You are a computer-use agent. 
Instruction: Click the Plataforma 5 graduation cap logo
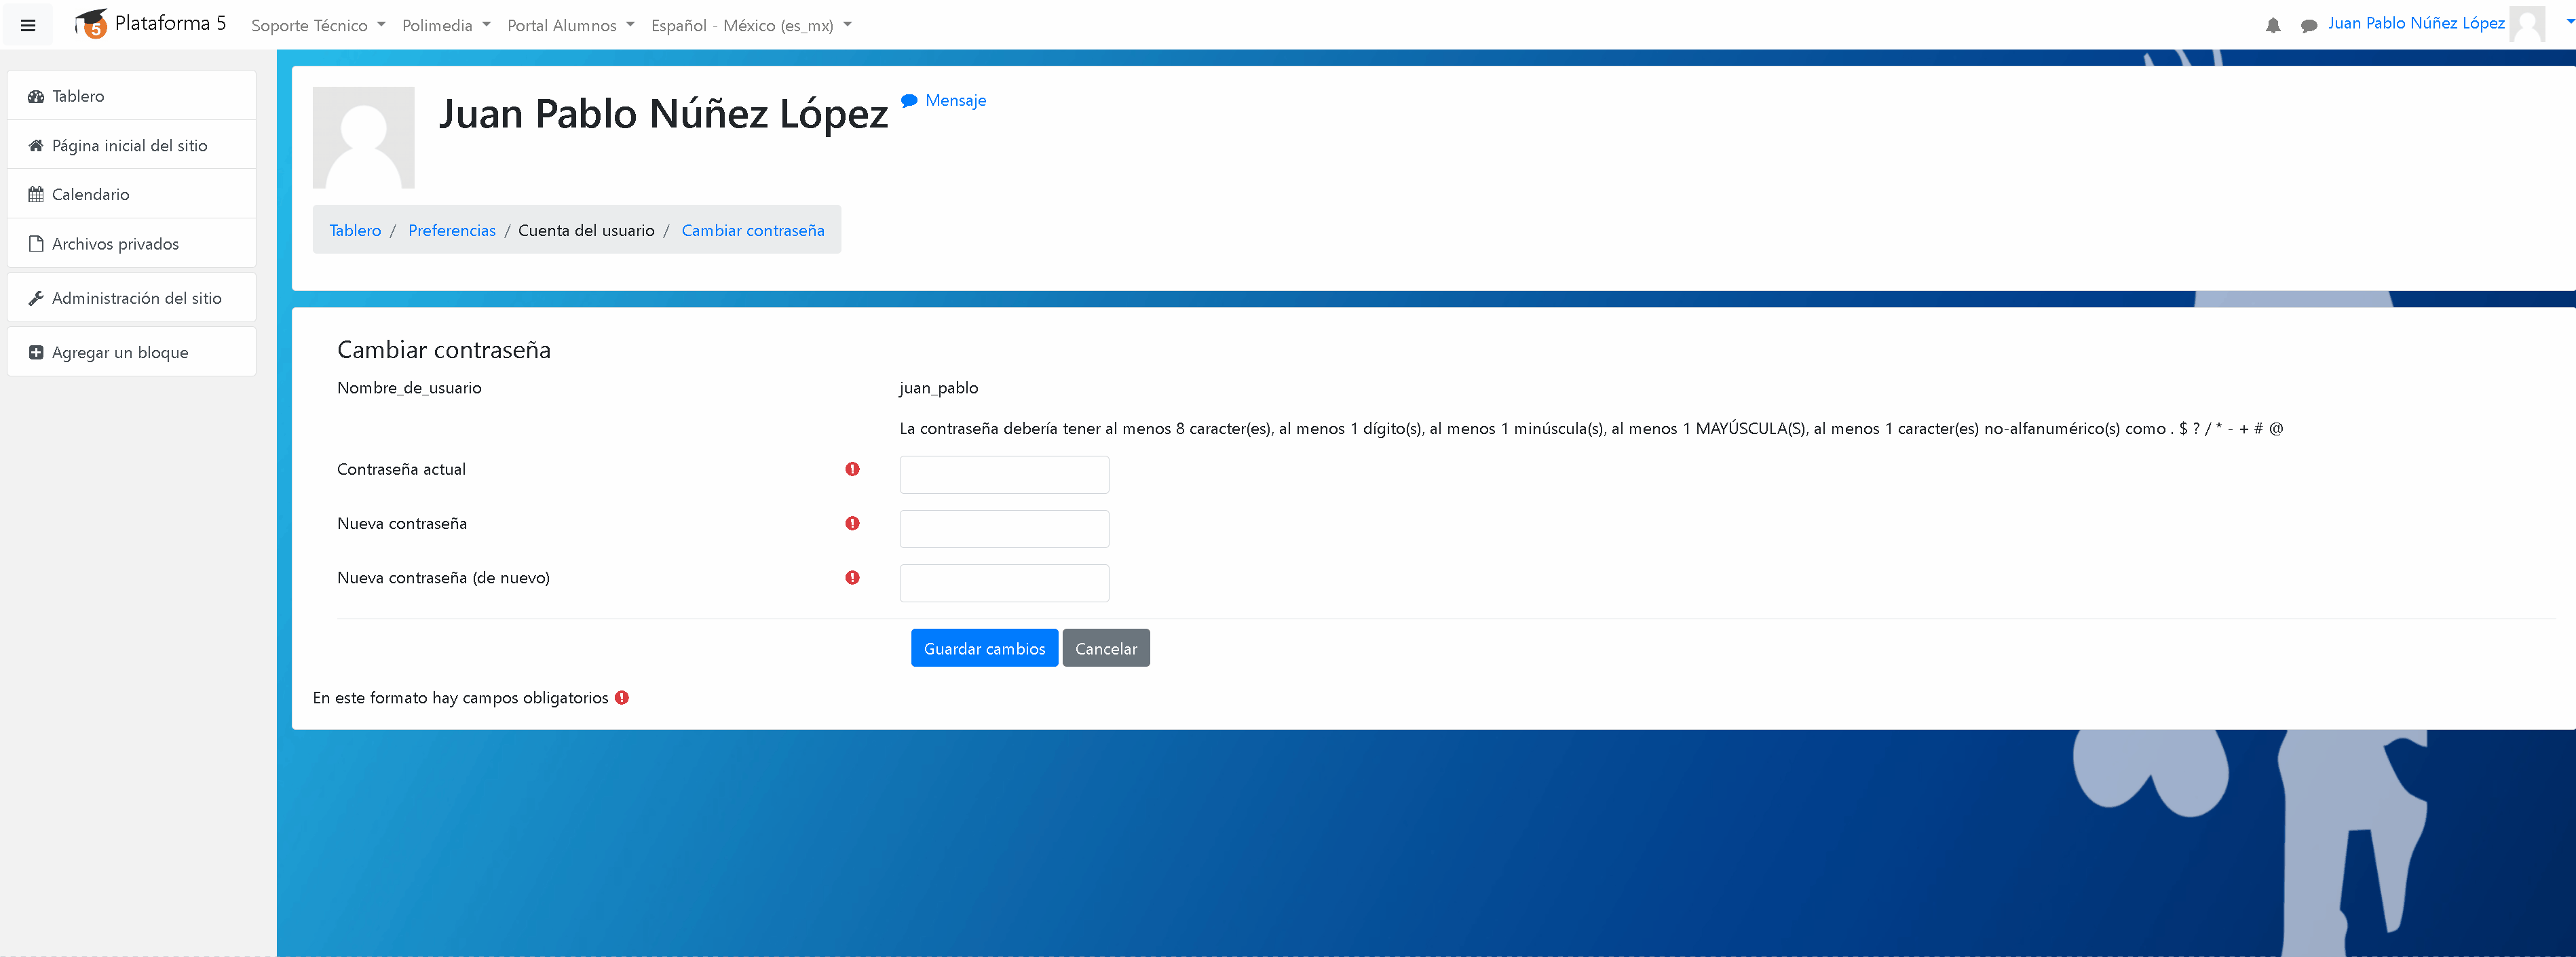tap(91, 23)
